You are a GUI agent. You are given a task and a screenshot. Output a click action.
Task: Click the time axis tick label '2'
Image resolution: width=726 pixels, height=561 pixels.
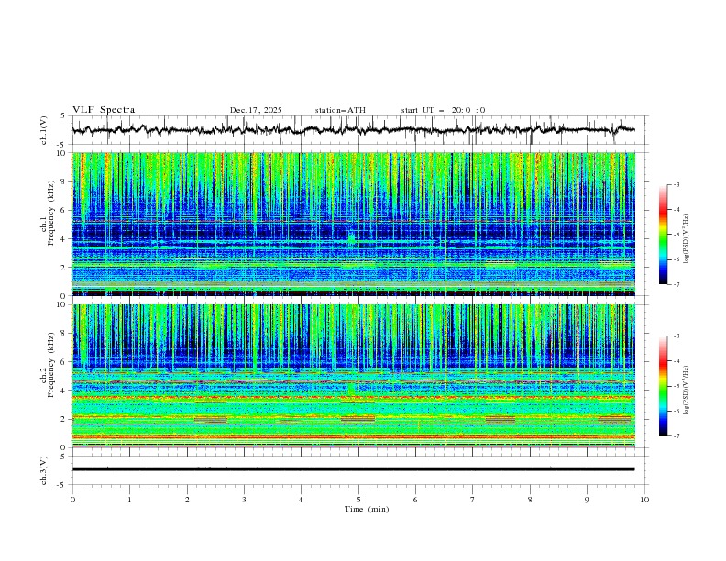coord(187,500)
